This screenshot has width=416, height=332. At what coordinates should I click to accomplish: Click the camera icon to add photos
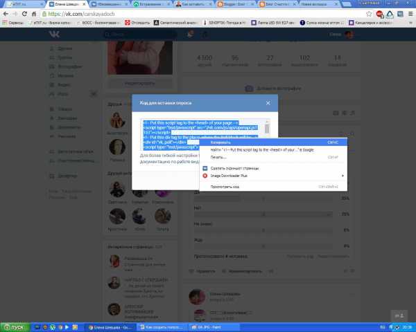click(249, 89)
